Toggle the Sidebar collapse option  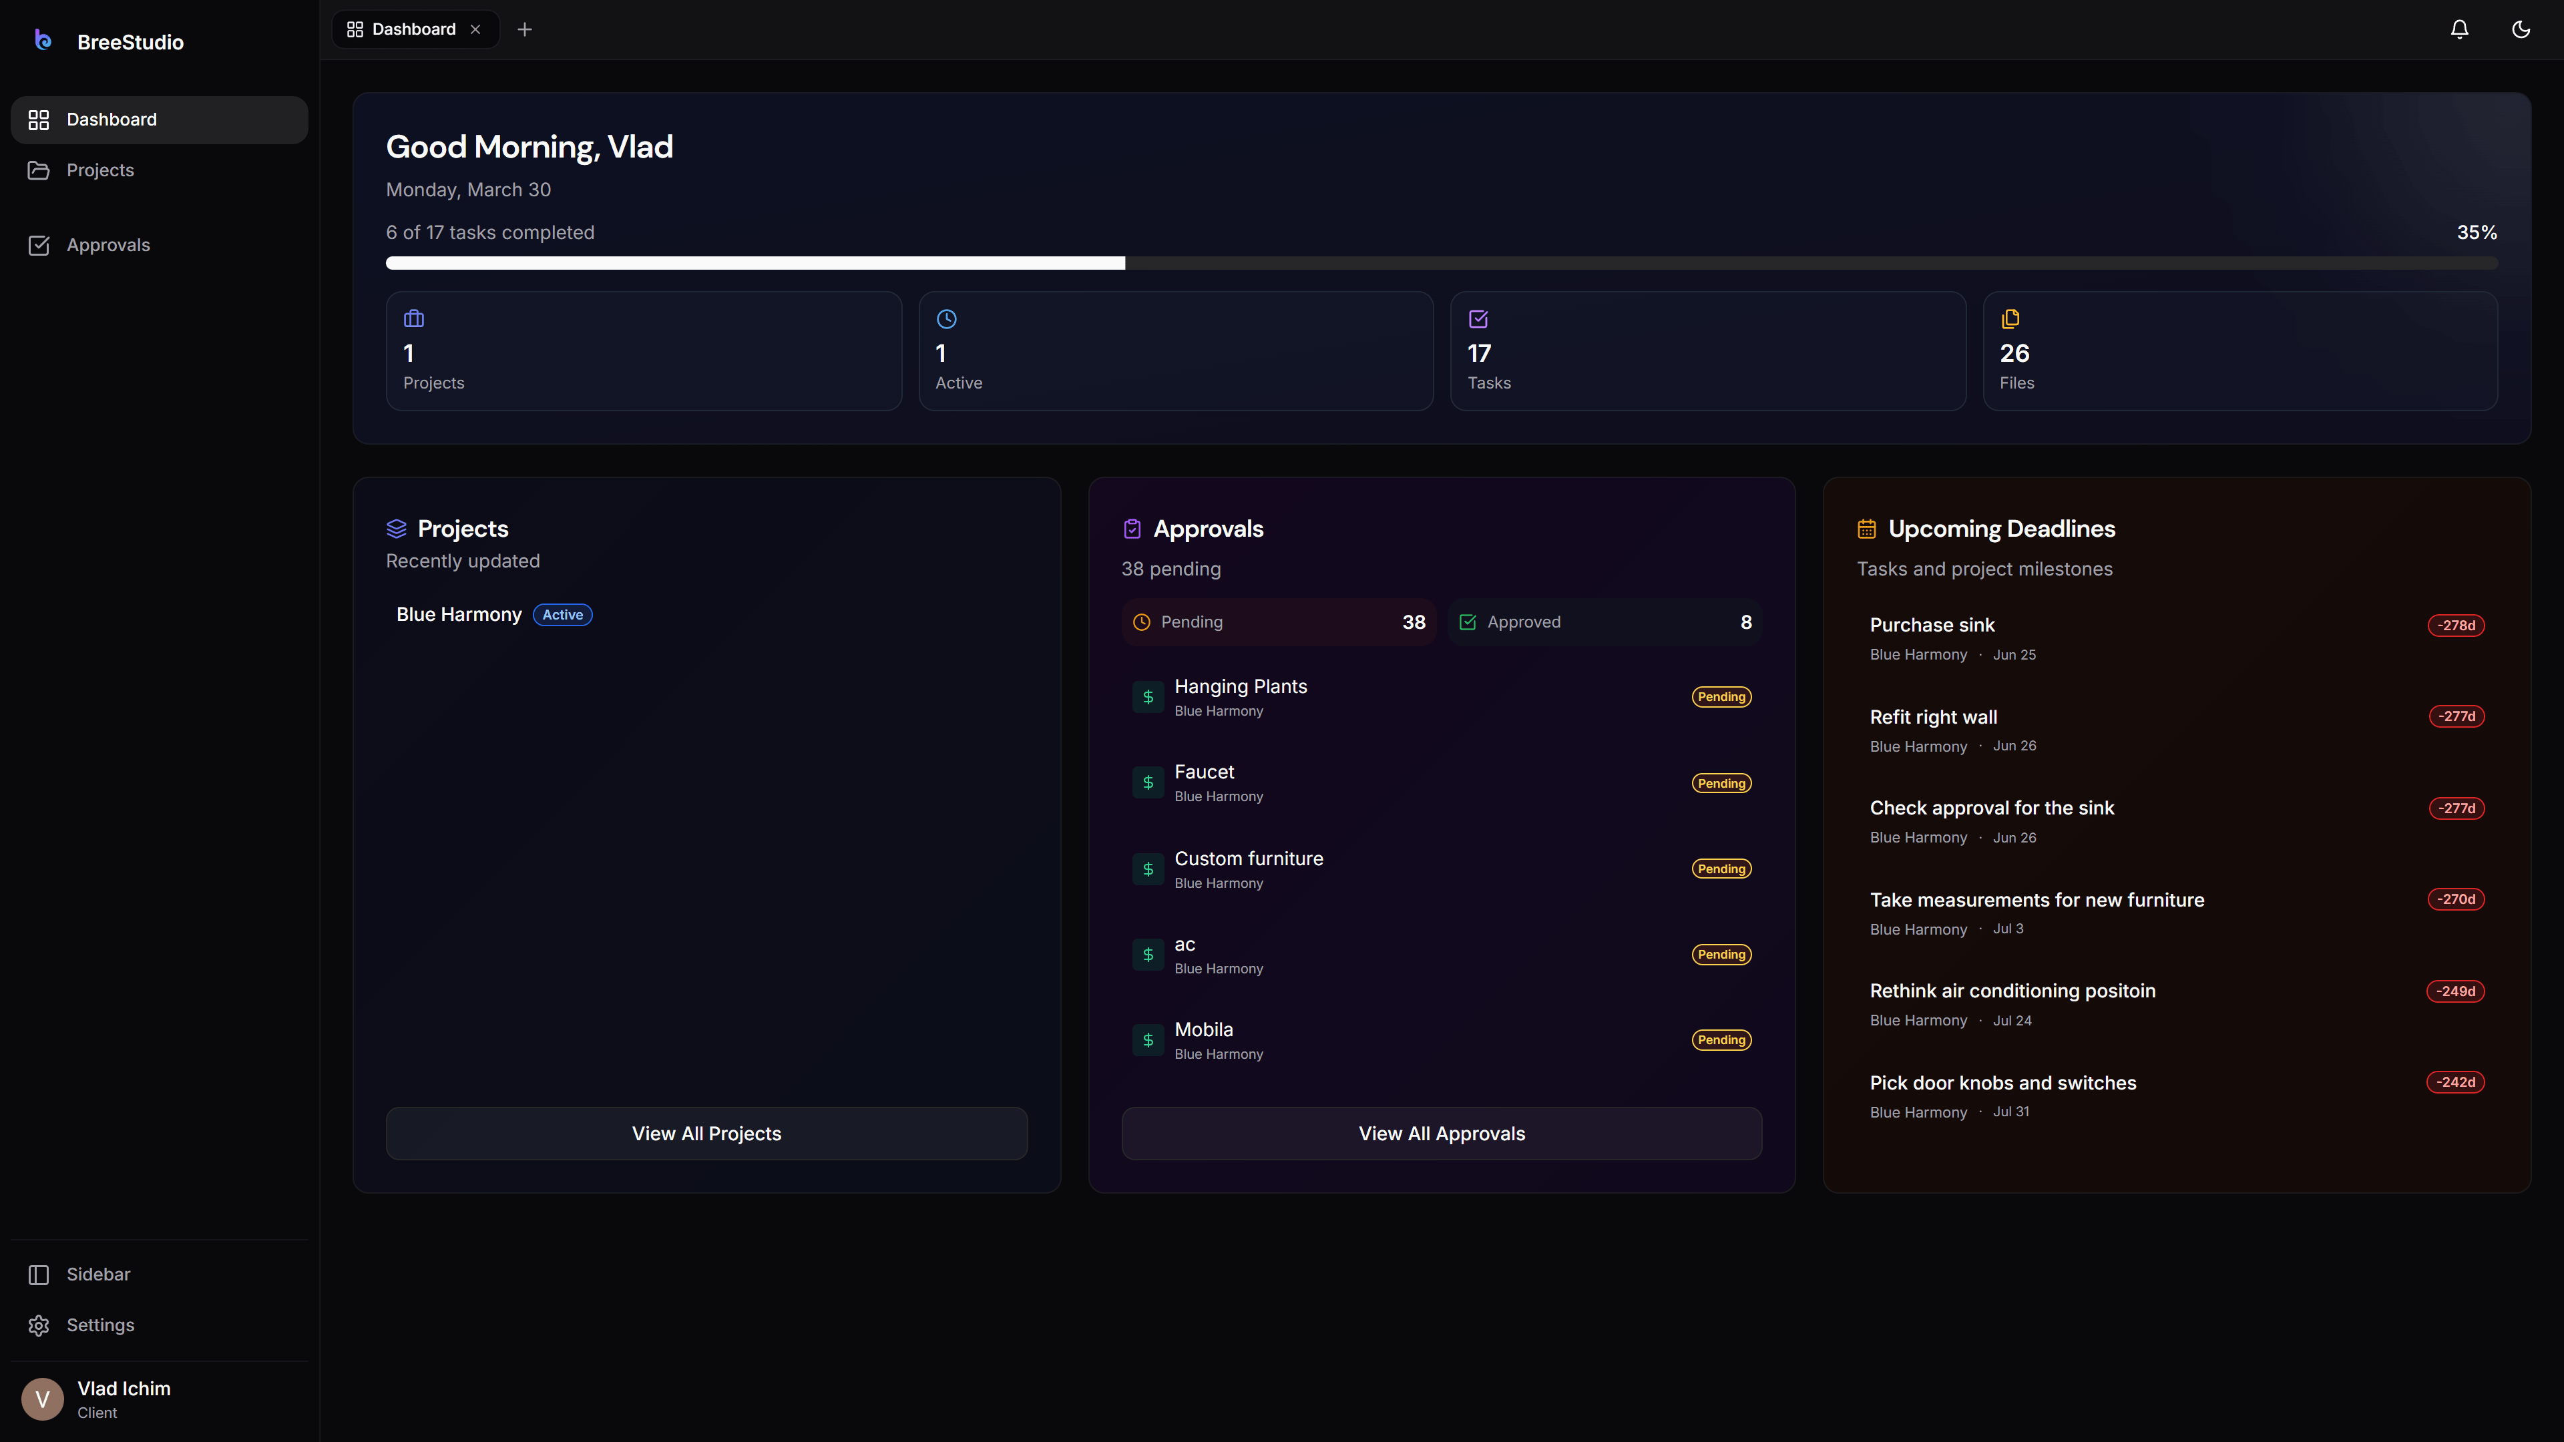pyautogui.click(x=160, y=1274)
